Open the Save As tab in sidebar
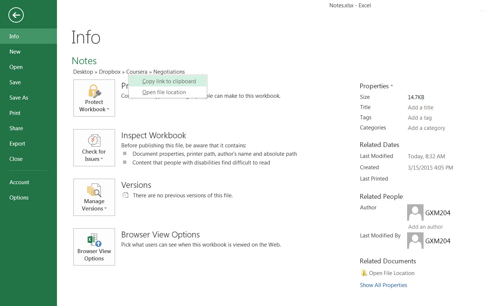The image size is (486, 306). (x=19, y=98)
